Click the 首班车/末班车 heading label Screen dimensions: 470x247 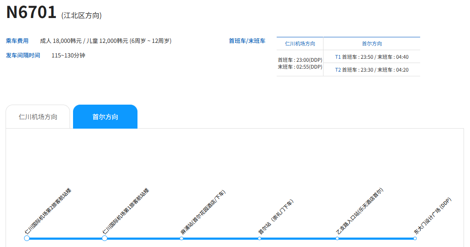[247, 41]
